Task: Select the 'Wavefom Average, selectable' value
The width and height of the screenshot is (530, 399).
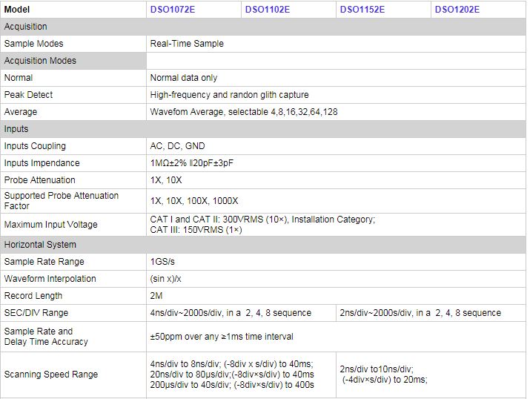Action: point(244,112)
